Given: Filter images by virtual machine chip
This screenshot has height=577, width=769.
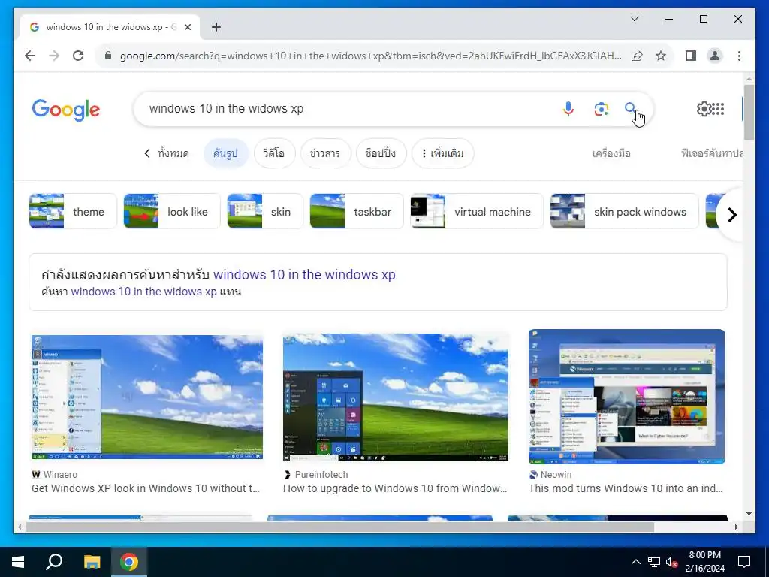Looking at the screenshot, I should pos(477,211).
